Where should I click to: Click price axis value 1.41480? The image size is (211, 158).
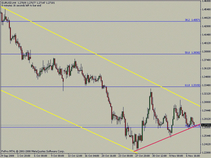click(206, 35)
